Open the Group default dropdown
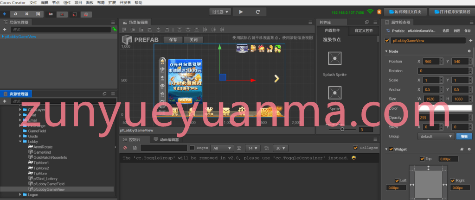Image resolution: width=475 pixels, height=200 pixels. [x=436, y=136]
